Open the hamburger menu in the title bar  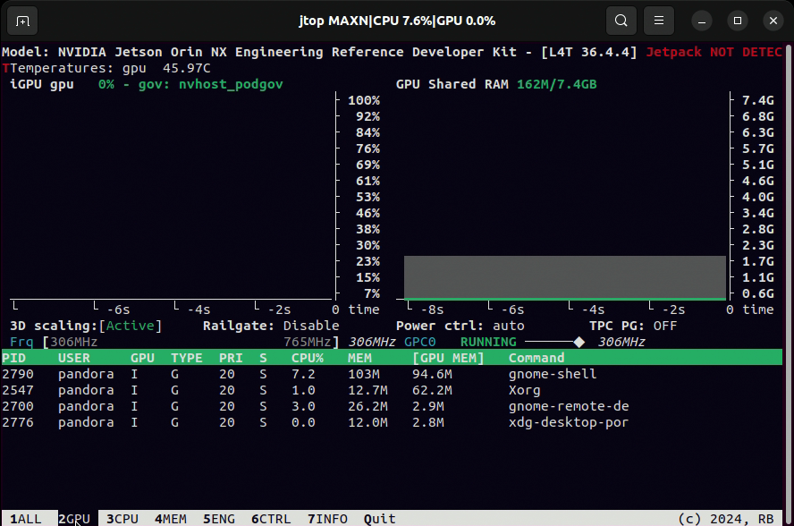659,20
